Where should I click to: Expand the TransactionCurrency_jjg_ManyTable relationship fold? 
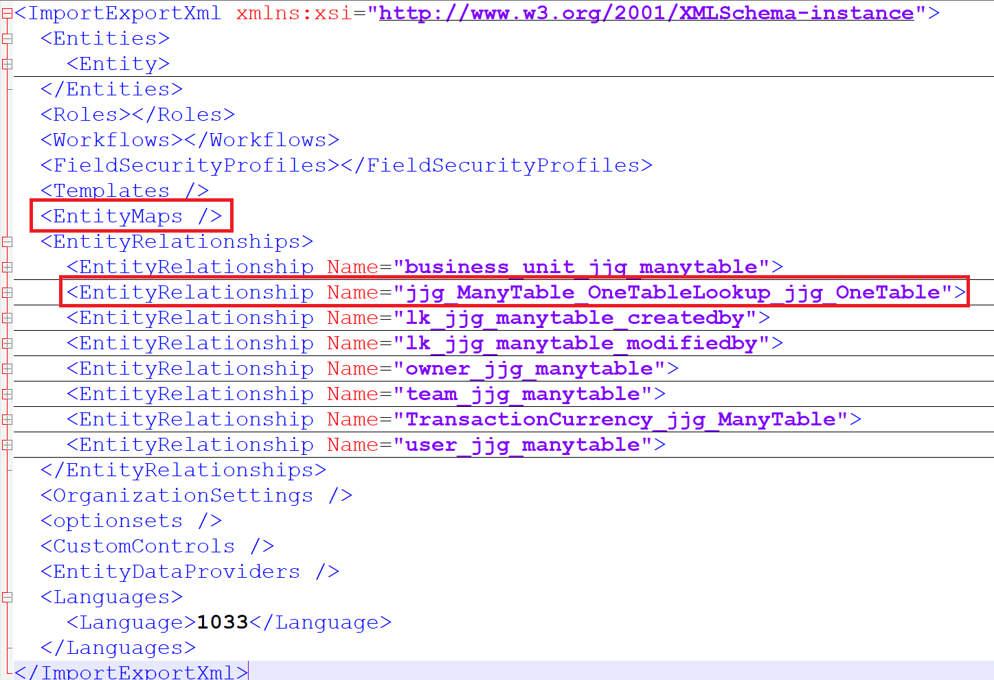click(7, 419)
